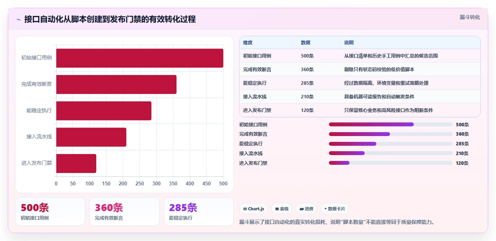Image resolution: width=496 pixels, height=241 pixels.
Task: Click the 进入发布门禁 label in progress list
Action: (253, 163)
